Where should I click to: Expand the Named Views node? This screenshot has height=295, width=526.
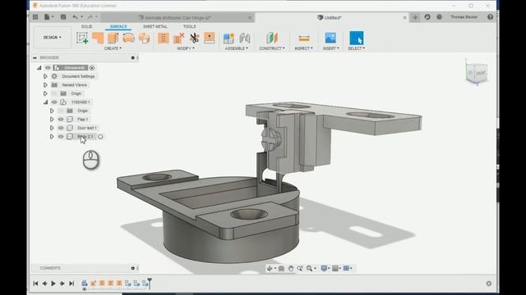(45, 85)
